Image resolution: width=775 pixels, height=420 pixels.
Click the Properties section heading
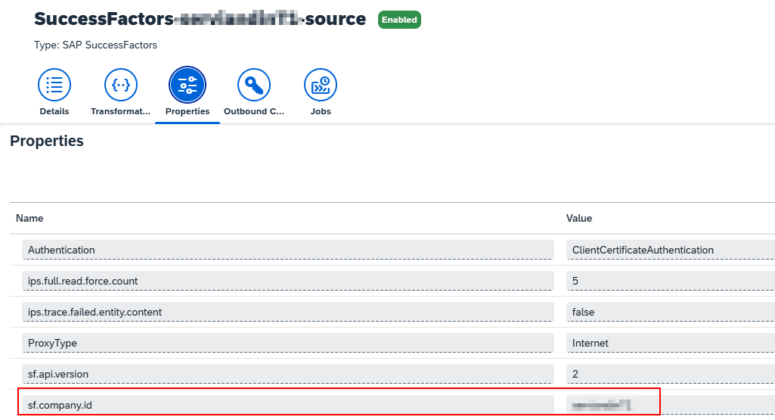[47, 141]
